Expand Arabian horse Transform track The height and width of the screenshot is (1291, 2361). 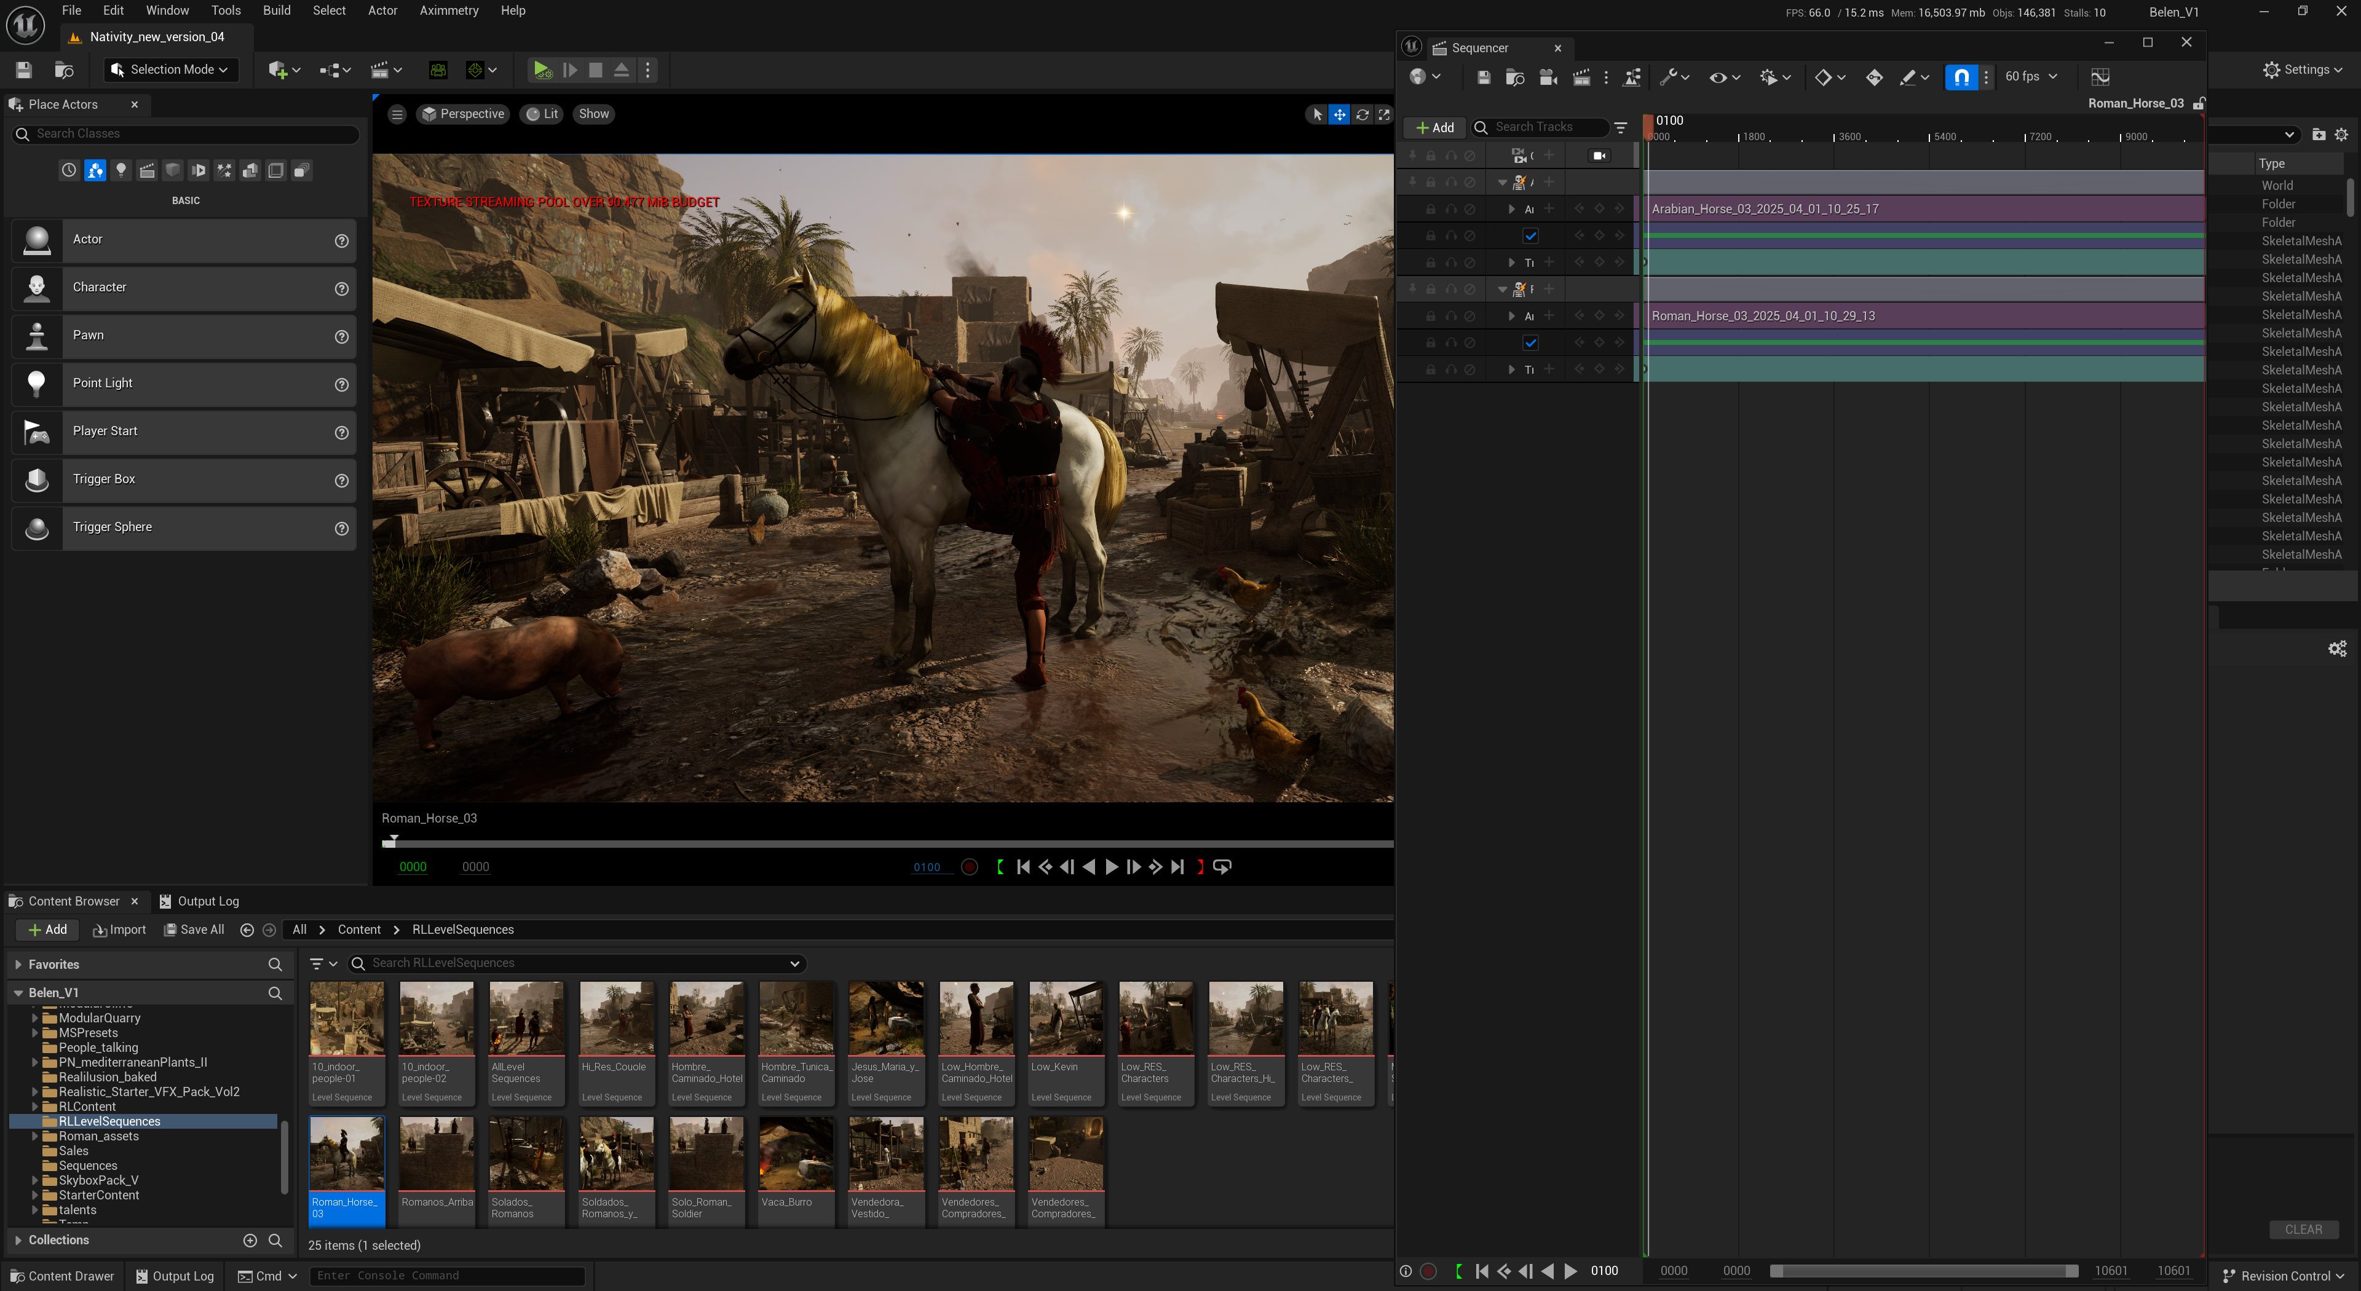[x=1513, y=263]
